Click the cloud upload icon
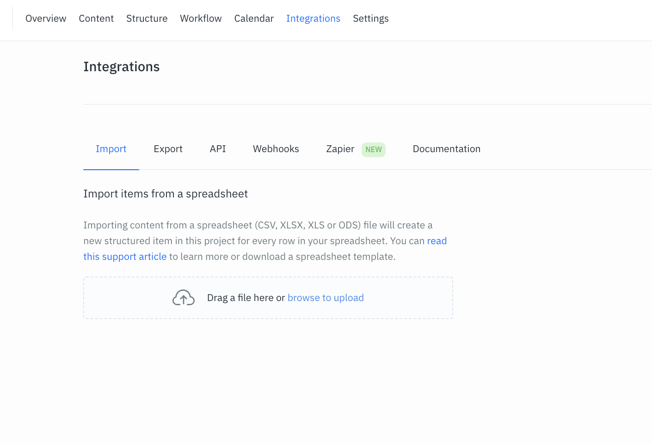The height and width of the screenshot is (443, 652). [183, 297]
